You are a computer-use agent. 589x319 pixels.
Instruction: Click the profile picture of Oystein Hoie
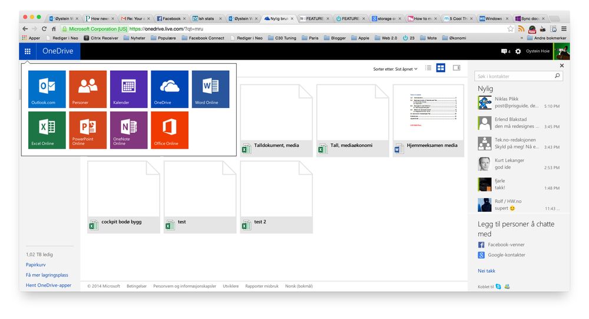(561, 51)
